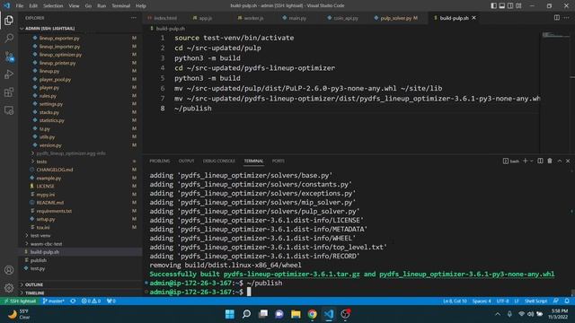Screen dimensions: 575x323
Task: Add a new terminal with plus icon
Action: (525, 161)
